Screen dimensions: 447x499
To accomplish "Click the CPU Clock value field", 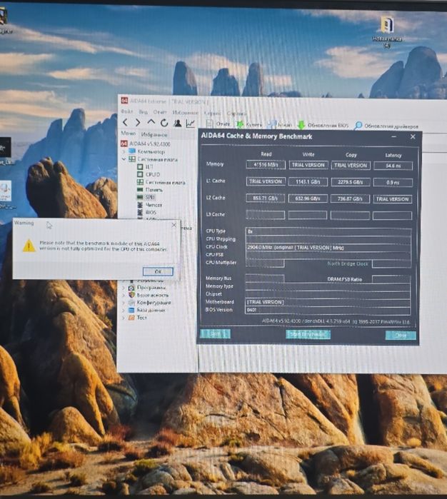I will [328, 248].
